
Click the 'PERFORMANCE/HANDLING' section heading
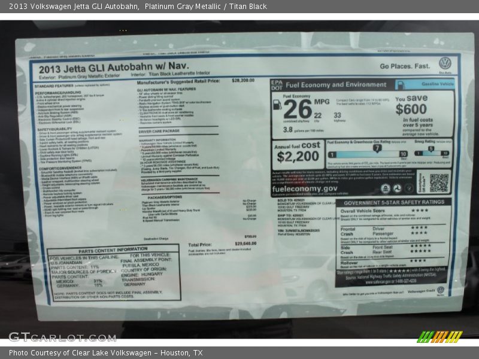[x=58, y=93]
